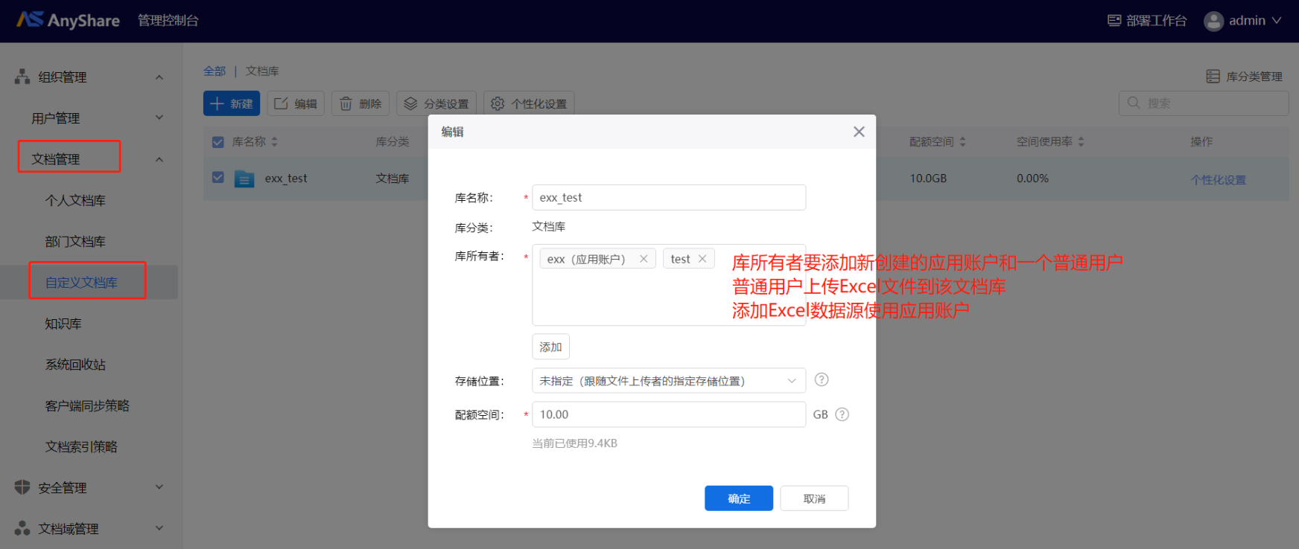This screenshot has width=1299, height=549.
Task: Click the 组织管理 organization icon
Action: tap(22, 77)
